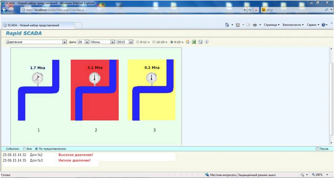Open the Июнь month dropdown
This screenshot has height=178, width=334.
112,42
